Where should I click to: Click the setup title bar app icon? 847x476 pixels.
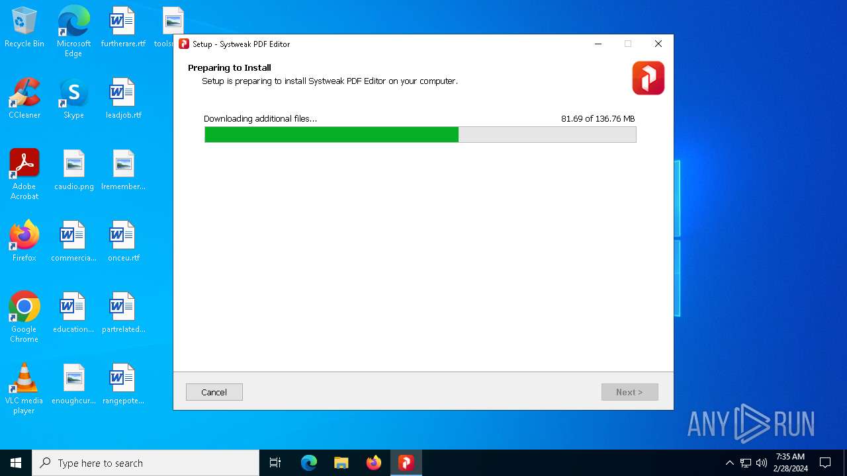(x=184, y=44)
